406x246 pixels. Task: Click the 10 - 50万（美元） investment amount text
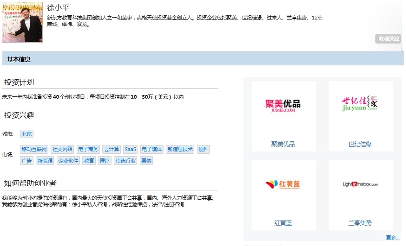(151, 97)
